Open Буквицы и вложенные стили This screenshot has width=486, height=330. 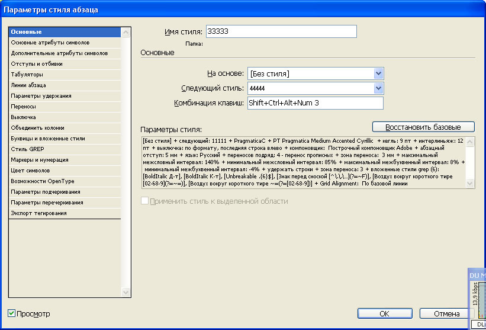click(65, 139)
